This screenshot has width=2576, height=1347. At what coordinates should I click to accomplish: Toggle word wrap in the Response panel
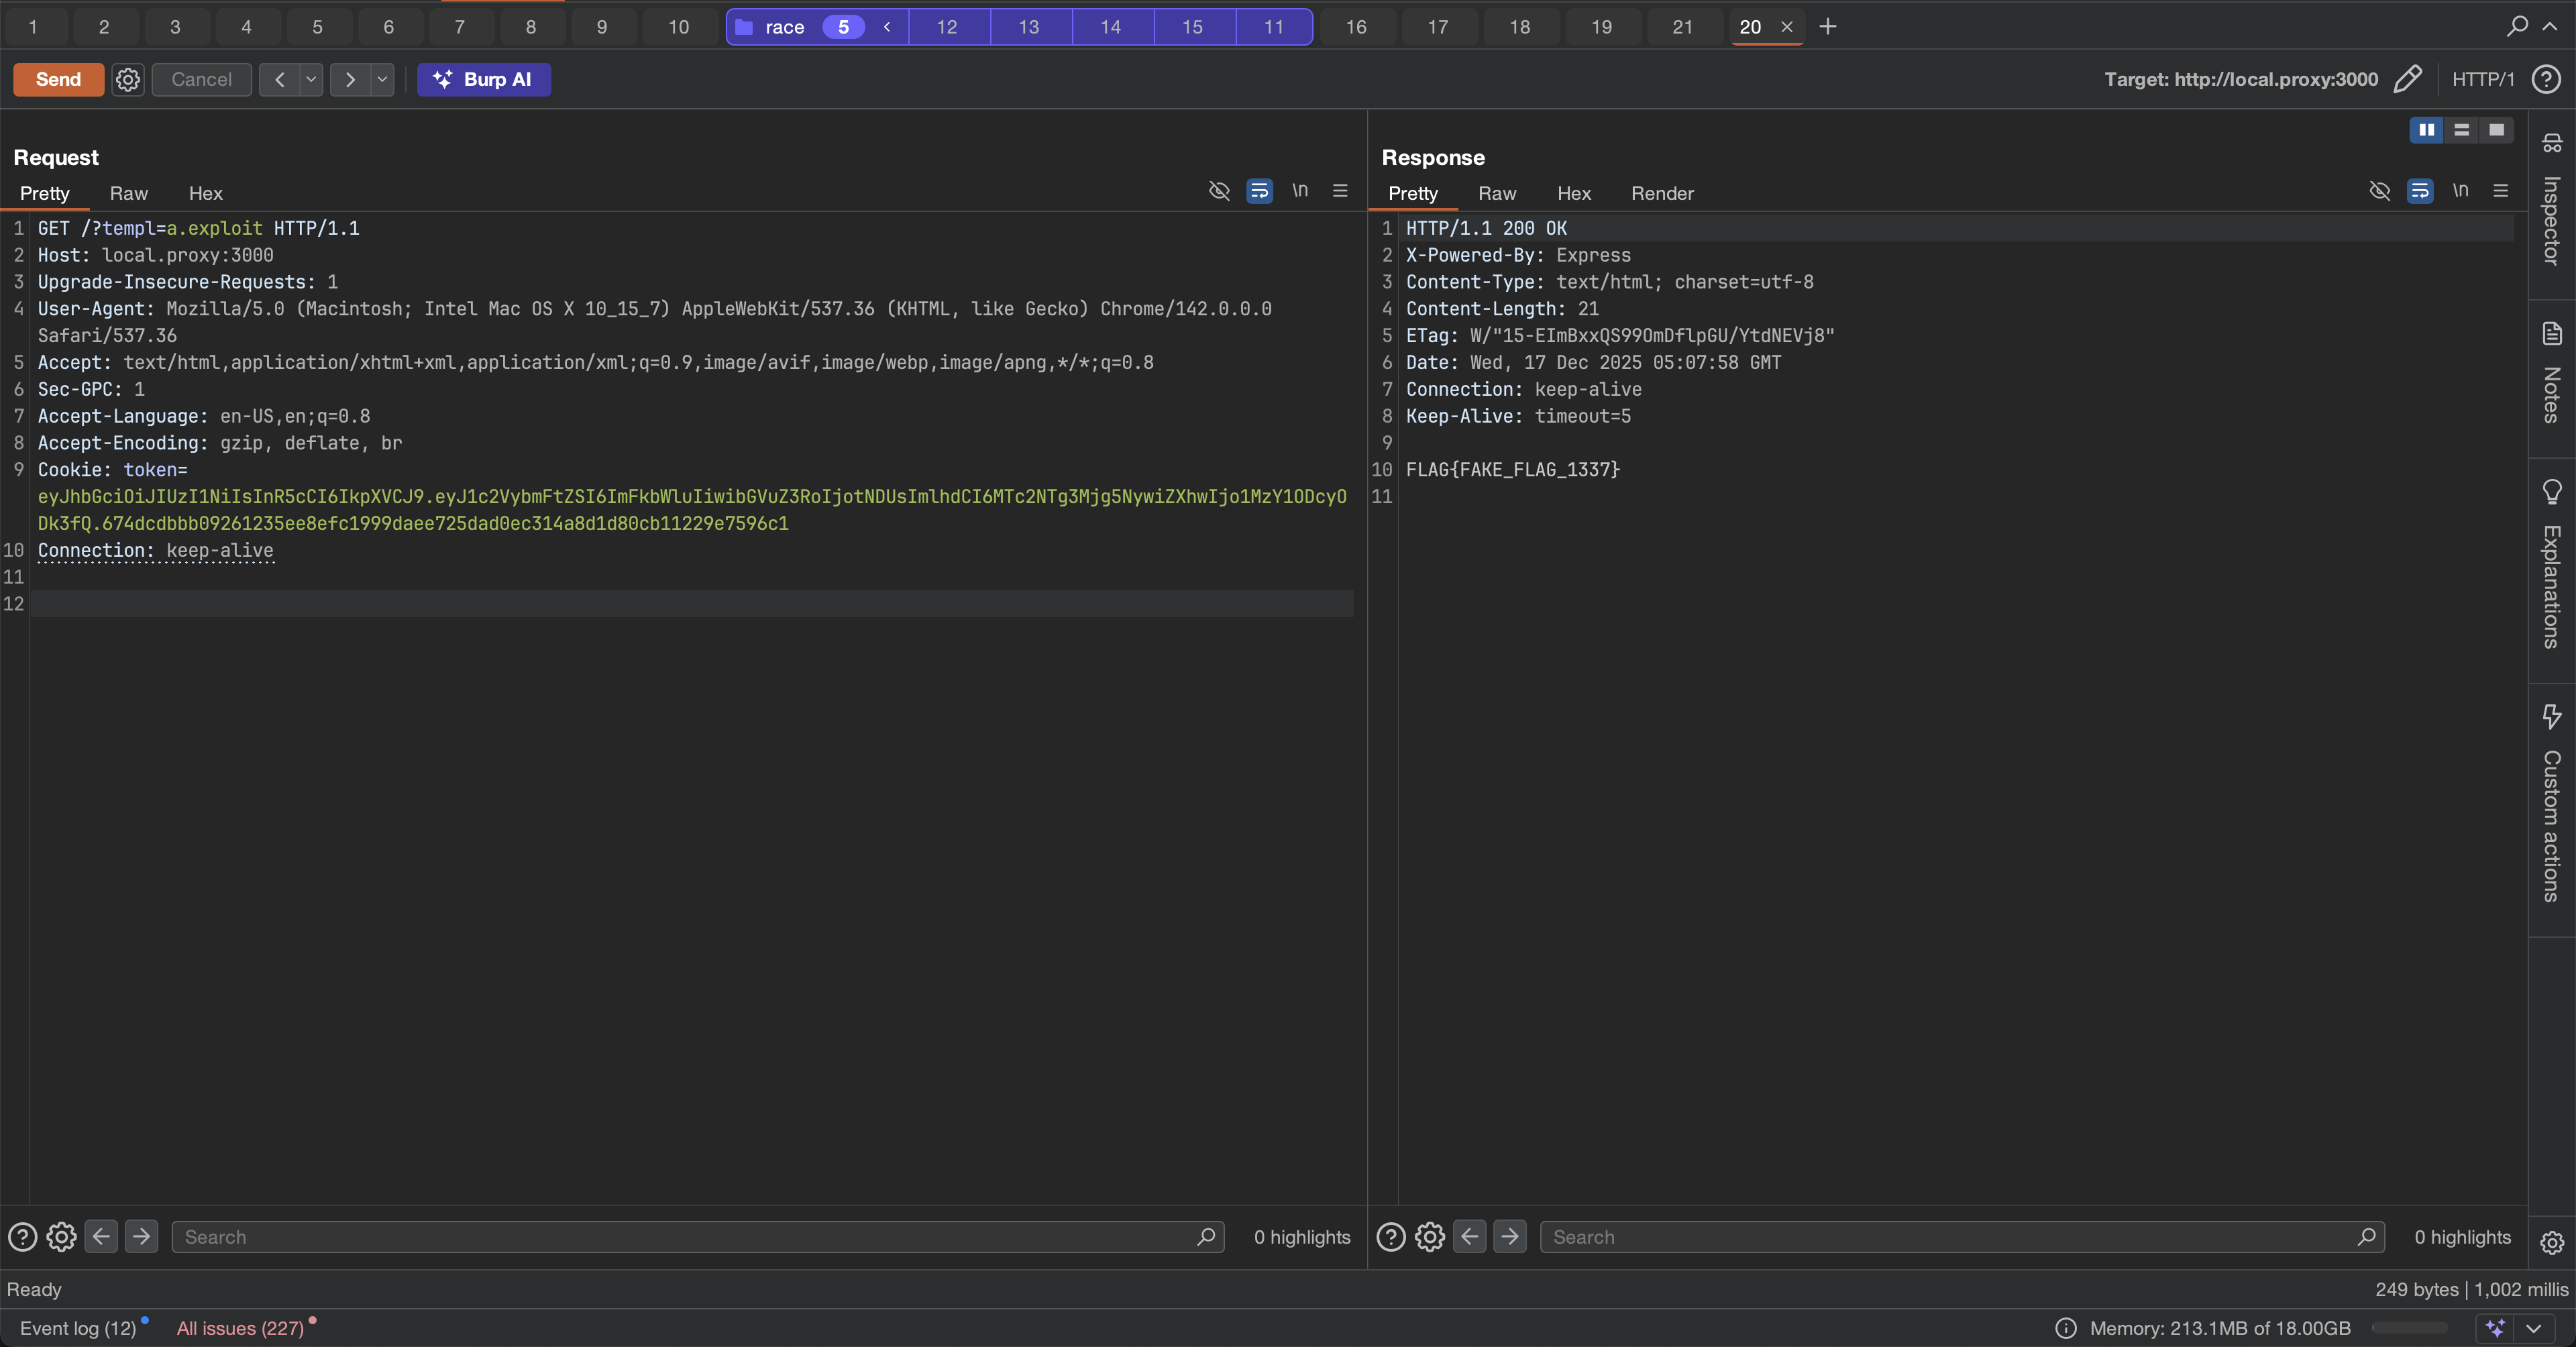[2420, 191]
